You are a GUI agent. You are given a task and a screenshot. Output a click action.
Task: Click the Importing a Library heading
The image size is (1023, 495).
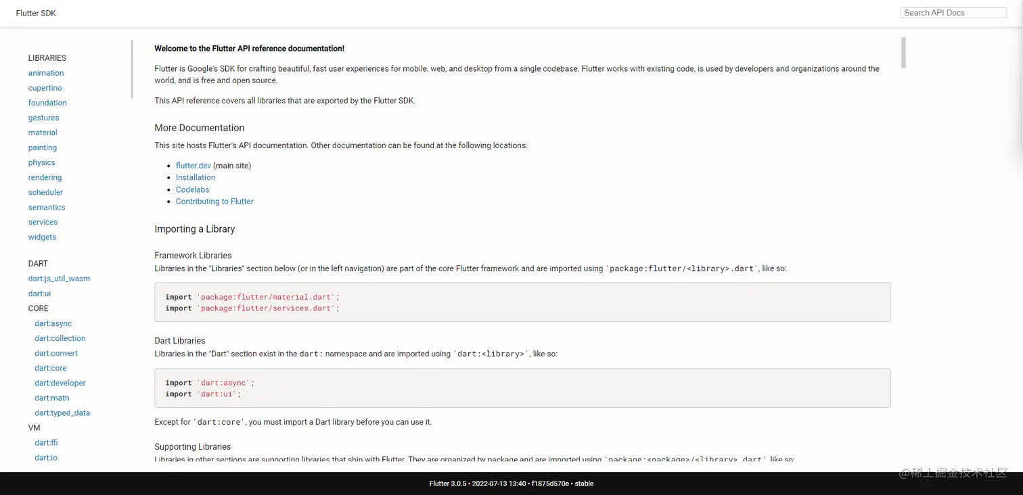coord(195,229)
